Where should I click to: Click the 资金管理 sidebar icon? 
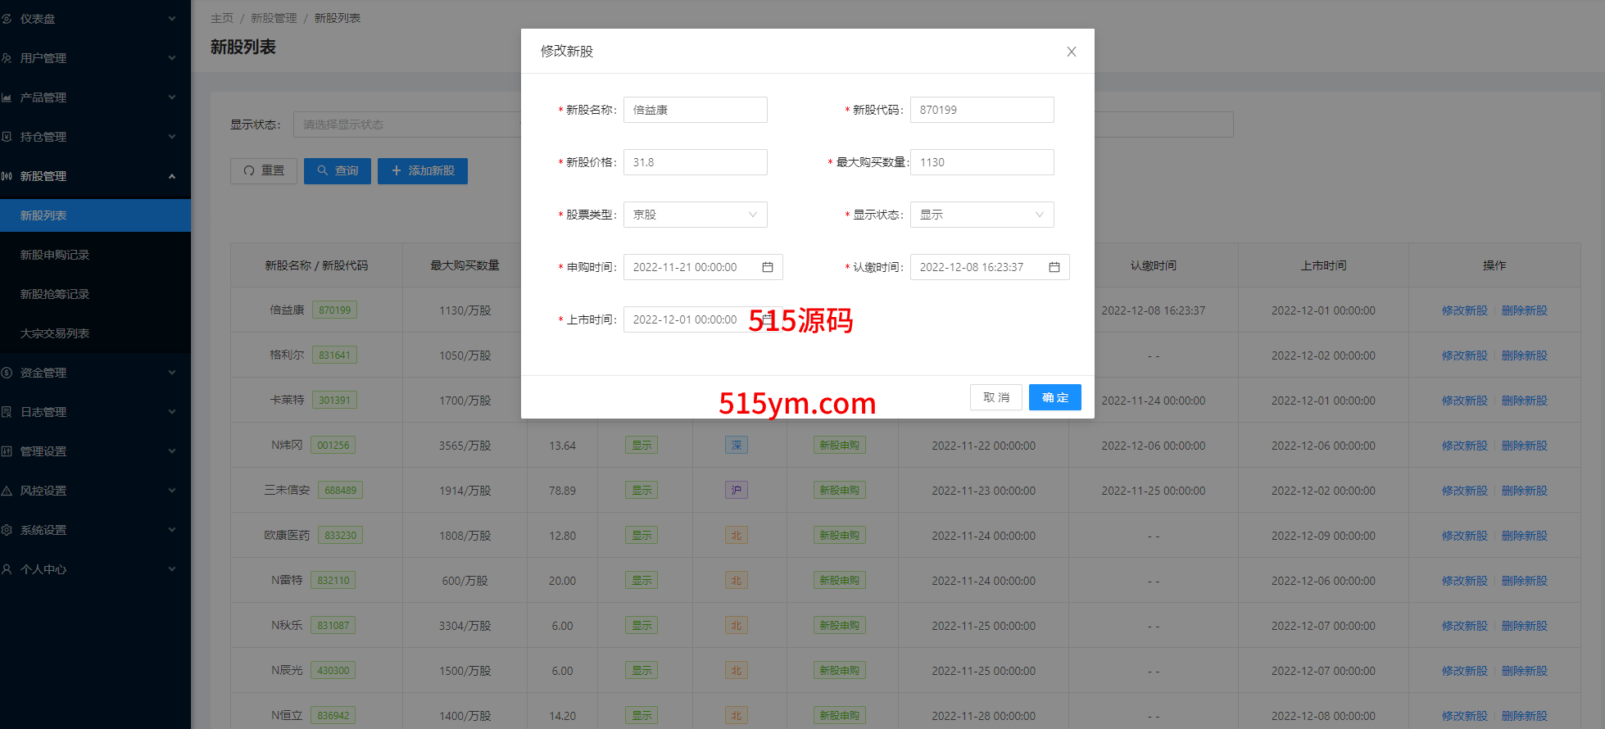point(7,373)
